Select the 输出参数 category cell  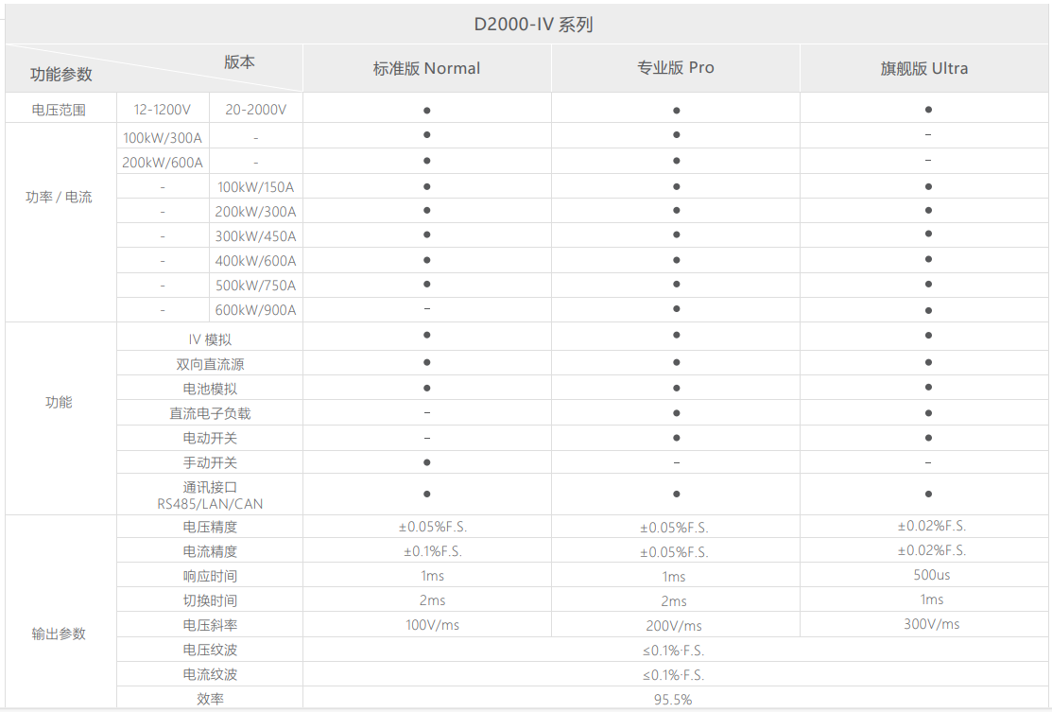coord(59,634)
